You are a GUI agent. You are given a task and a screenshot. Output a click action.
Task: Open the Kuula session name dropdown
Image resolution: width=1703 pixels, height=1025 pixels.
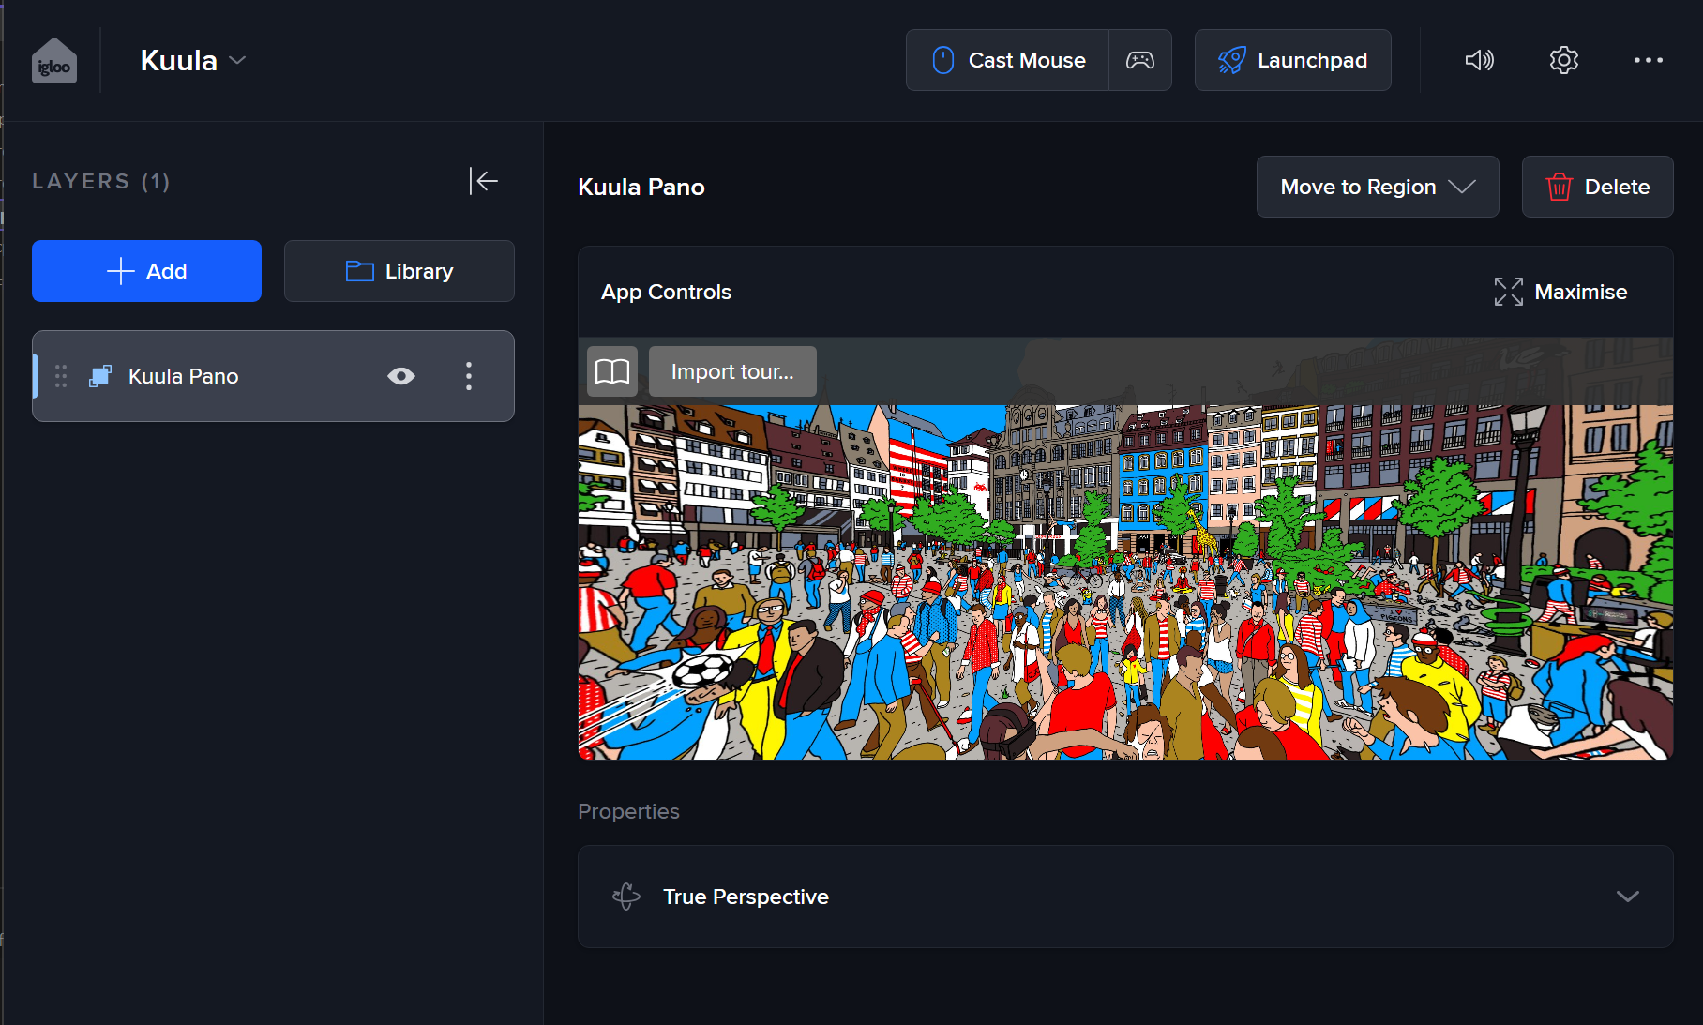[193, 61]
